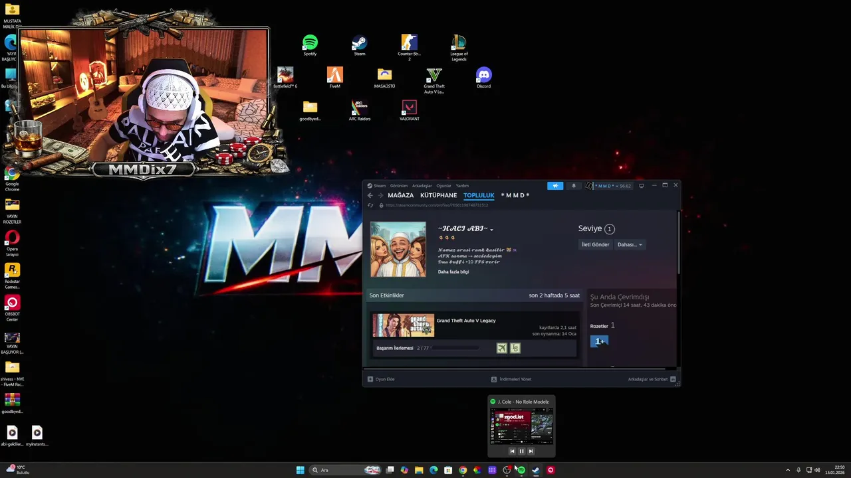The image size is (851, 478).
Task: Open the taskbar clock and date
Action: click(835, 470)
